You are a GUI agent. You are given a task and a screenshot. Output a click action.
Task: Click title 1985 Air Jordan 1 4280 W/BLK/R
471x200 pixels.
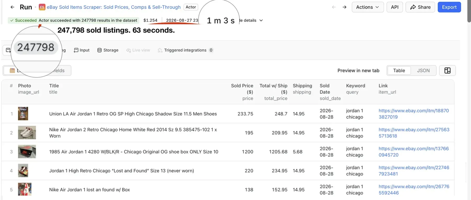pos(134,152)
